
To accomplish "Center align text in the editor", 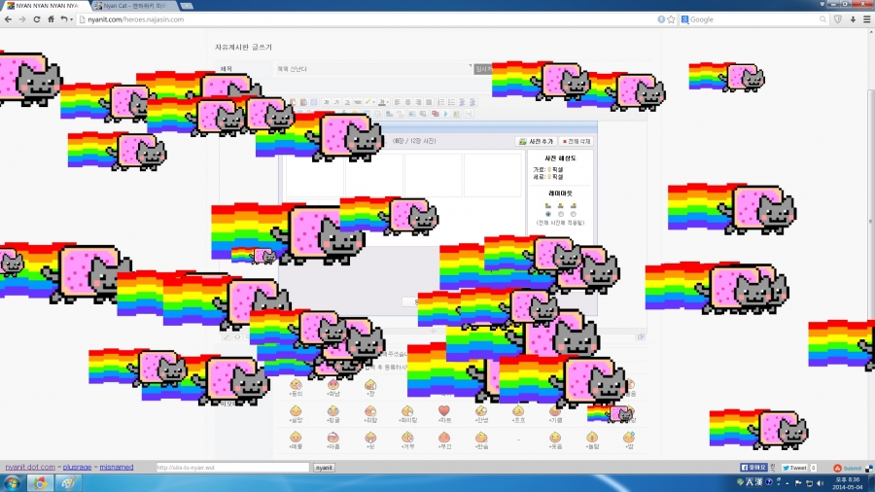I will pyautogui.click(x=408, y=102).
